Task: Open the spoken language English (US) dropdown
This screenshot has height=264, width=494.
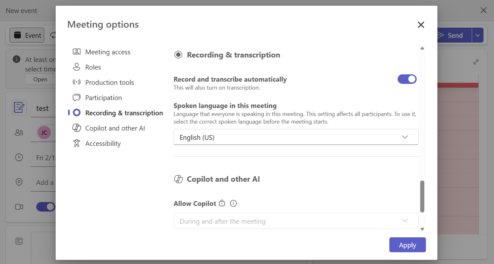Action: (x=296, y=137)
